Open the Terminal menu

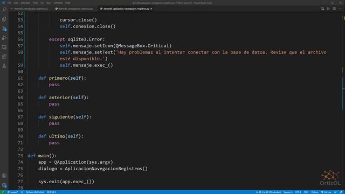click(58, 3)
